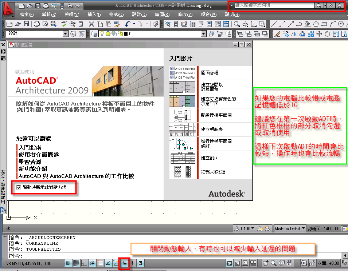Viewport: 348px width, 271px height.
Task: Expand the InfoCenter arrow beside search field
Action: (231, 5)
